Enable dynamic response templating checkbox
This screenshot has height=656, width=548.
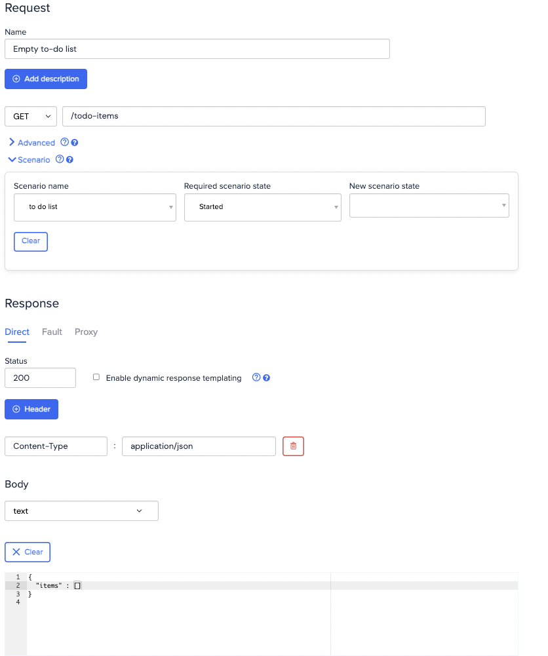pos(96,377)
